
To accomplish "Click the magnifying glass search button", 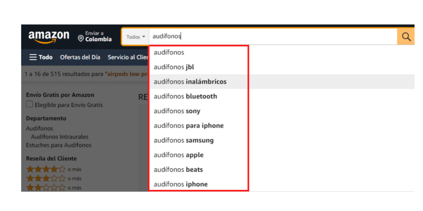I will coord(406,37).
